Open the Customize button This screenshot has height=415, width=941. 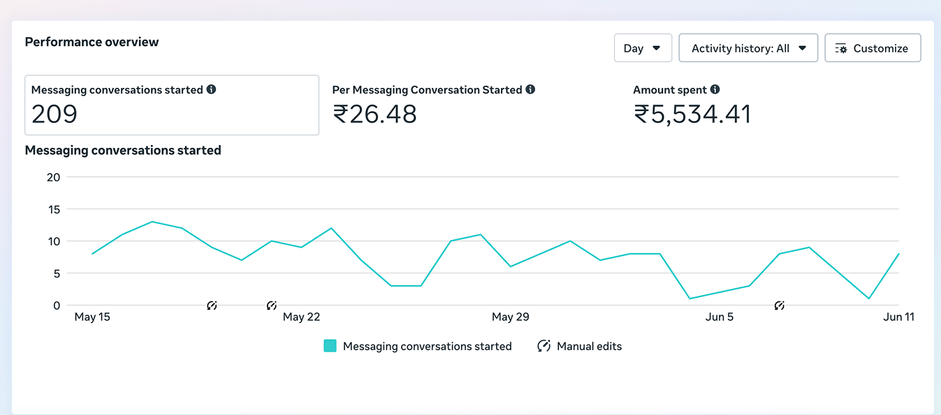pos(873,48)
